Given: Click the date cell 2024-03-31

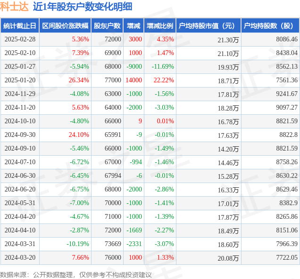Looking at the screenshot, I should (x=20, y=244).
